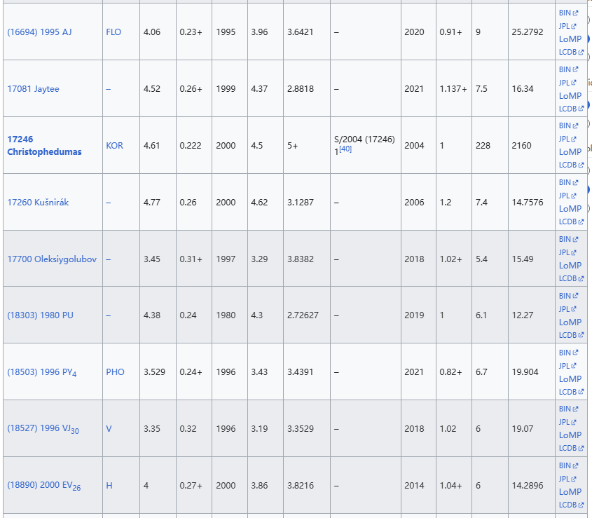Click BIN external-link icon in 1995 AJ row
592x518 pixels.
pos(575,13)
